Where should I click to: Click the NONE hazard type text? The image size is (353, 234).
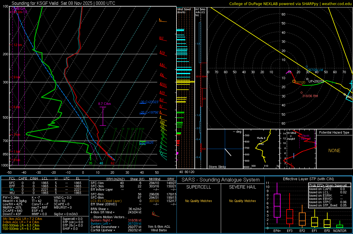(x=334, y=151)
